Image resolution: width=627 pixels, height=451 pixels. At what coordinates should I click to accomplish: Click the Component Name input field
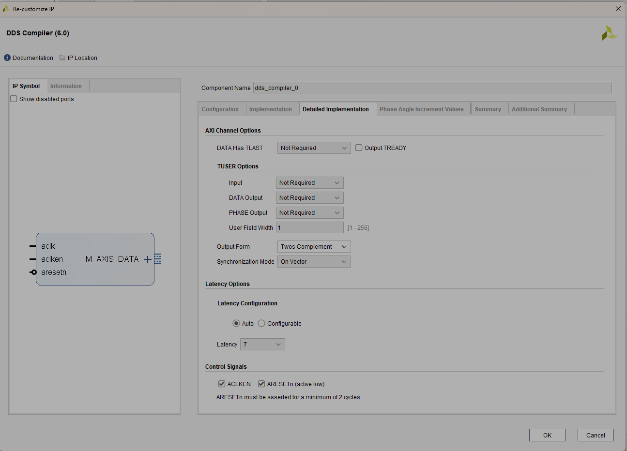(432, 88)
